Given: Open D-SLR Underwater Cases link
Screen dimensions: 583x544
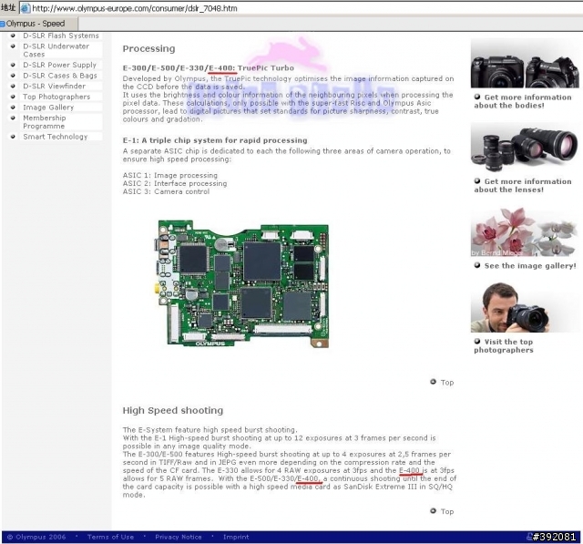Looking at the screenshot, I should (x=56, y=50).
